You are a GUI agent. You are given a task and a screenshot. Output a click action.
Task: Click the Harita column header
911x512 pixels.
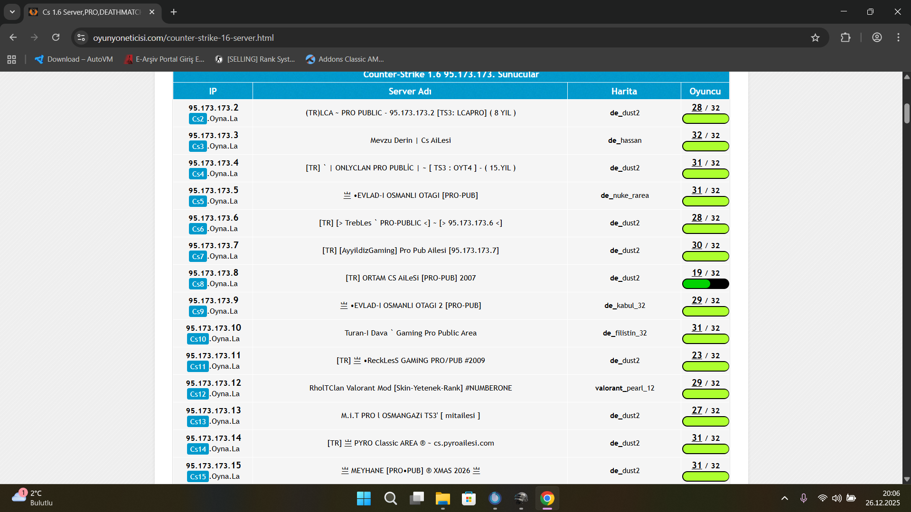tap(624, 91)
